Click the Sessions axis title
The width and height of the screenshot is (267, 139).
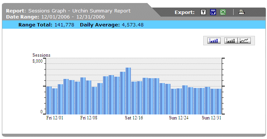(41, 55)
